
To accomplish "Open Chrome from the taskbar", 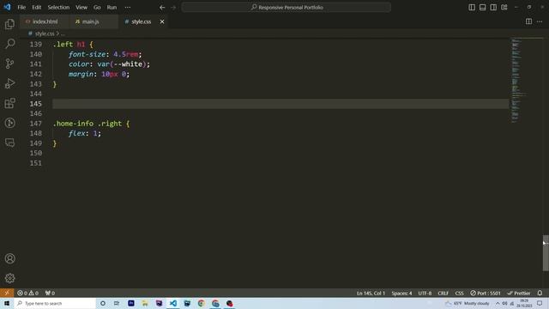I will pyautogui.click(x=201, y=303).
